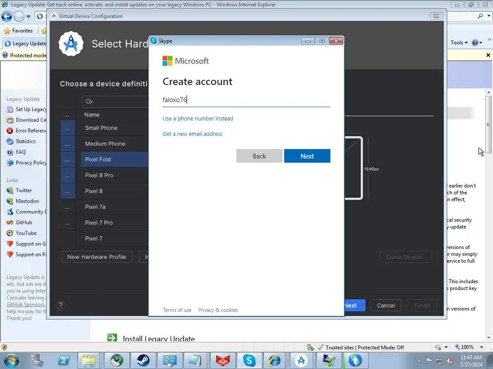Click Windows Start orb
493x369 pixels.
11,360
